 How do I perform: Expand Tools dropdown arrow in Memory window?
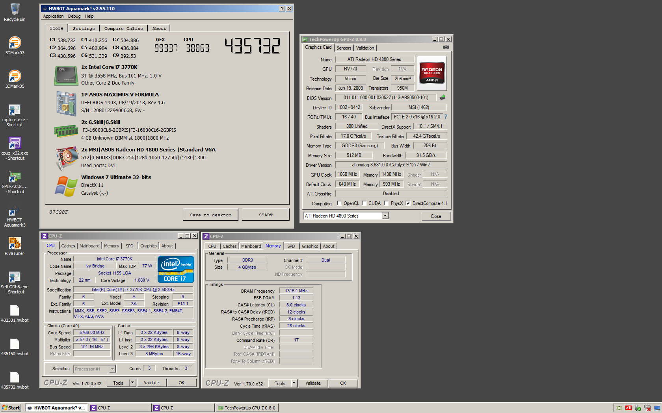(x=294, y=383)
